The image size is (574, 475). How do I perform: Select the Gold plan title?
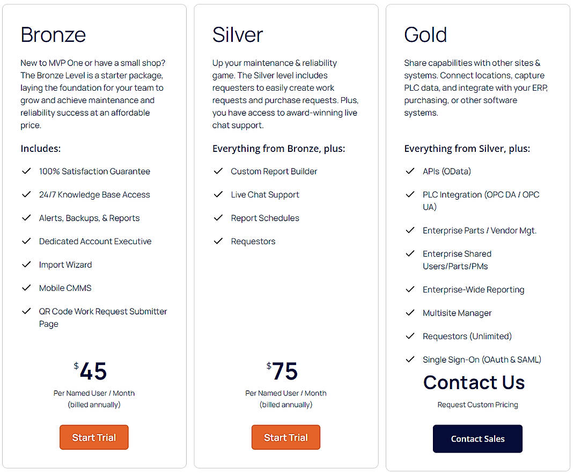[x=425, y=34]
